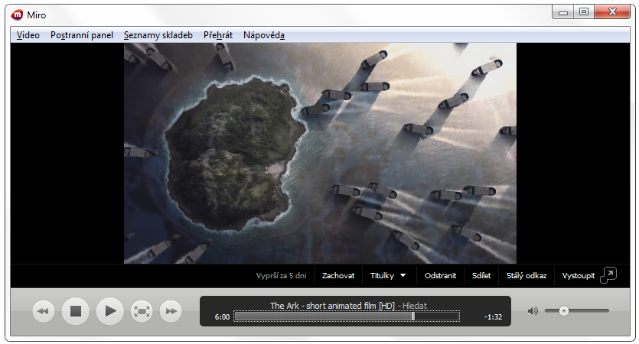Image resolution: width=639 pixels, height=344 pixels.
Task: Minimize the Miro window
Action: point(562,12)
